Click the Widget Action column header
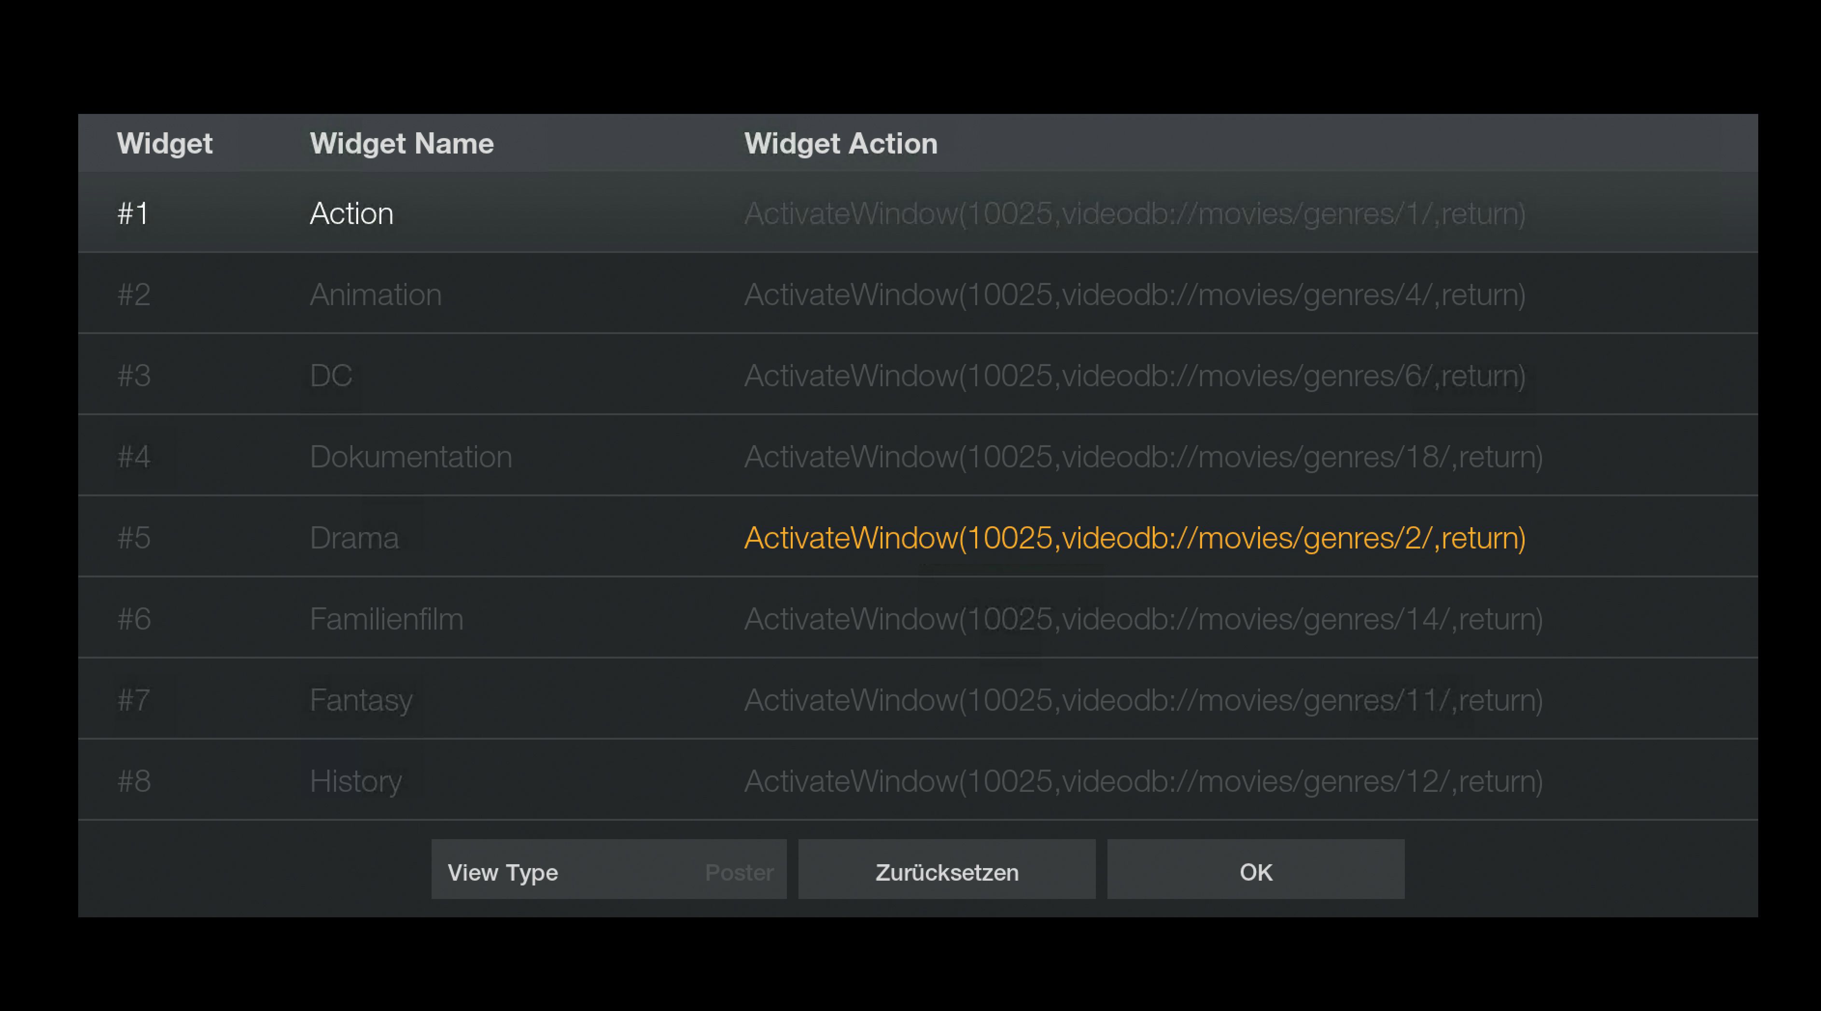The width and height of the screenshot is (1821, 1011). click(840, 143)
